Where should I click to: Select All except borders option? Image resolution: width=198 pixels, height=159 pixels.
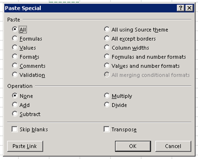coord(107,38)
